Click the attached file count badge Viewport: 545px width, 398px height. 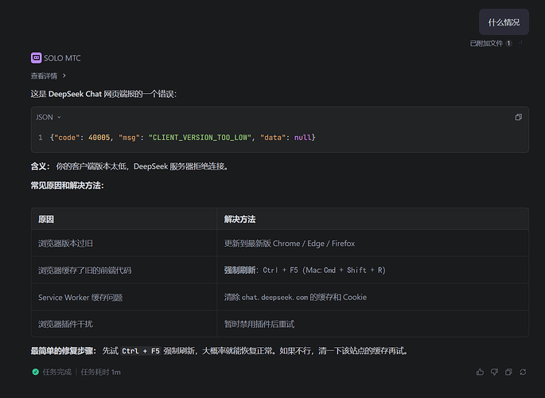(x=508, y=43)
